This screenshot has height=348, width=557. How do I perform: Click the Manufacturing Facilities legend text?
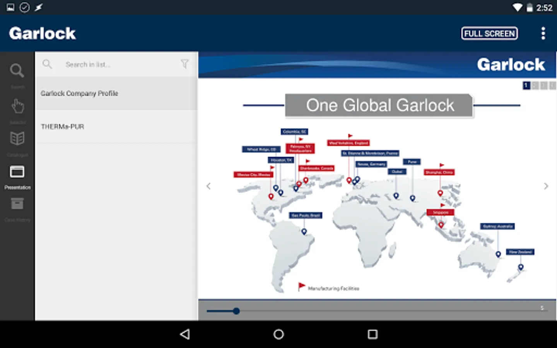(333, 288)
